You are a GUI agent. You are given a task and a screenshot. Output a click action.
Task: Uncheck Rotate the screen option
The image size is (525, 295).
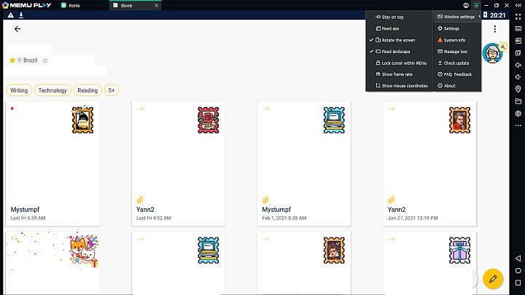[x=399, y=40]
